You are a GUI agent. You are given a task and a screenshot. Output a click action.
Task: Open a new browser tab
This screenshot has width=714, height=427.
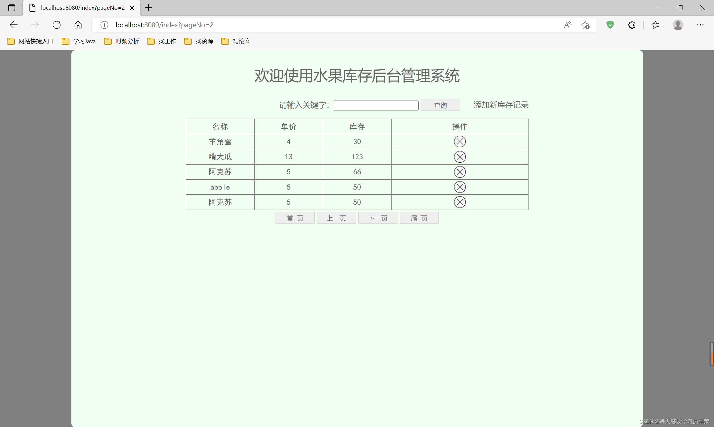[149, 8]
